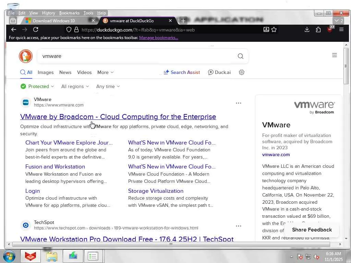Click the Share Feedback button

(x=312, y=230)
